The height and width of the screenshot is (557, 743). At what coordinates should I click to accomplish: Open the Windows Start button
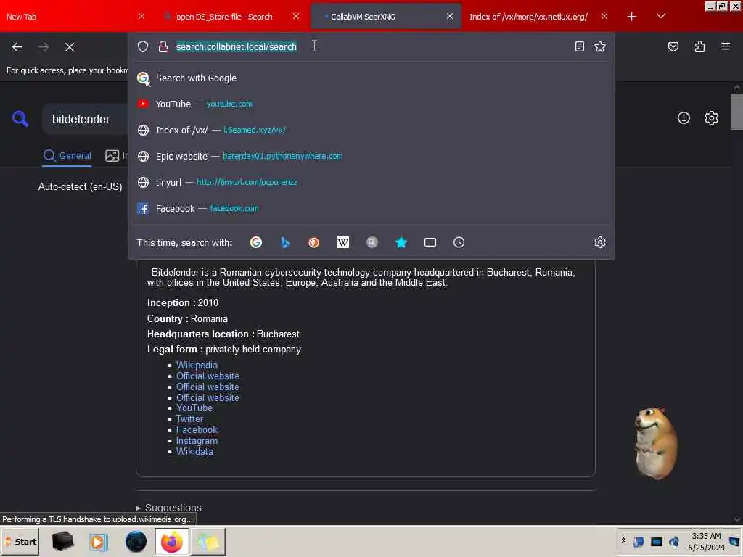click(20, 542)
